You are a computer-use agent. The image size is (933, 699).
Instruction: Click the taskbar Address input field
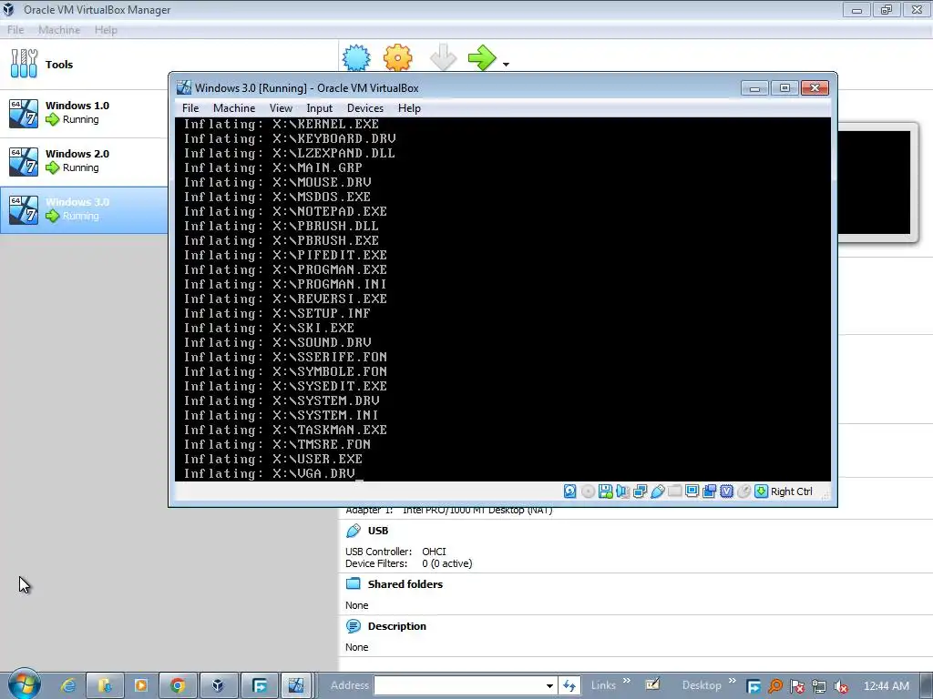[458, 685]
